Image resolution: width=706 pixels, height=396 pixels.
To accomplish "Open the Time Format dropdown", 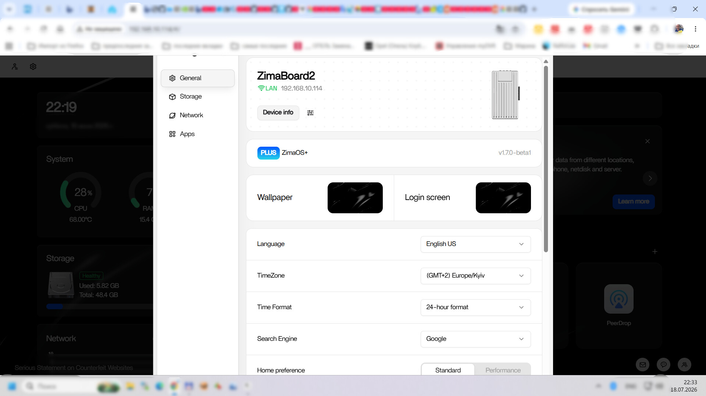I will tap(475, 307).
